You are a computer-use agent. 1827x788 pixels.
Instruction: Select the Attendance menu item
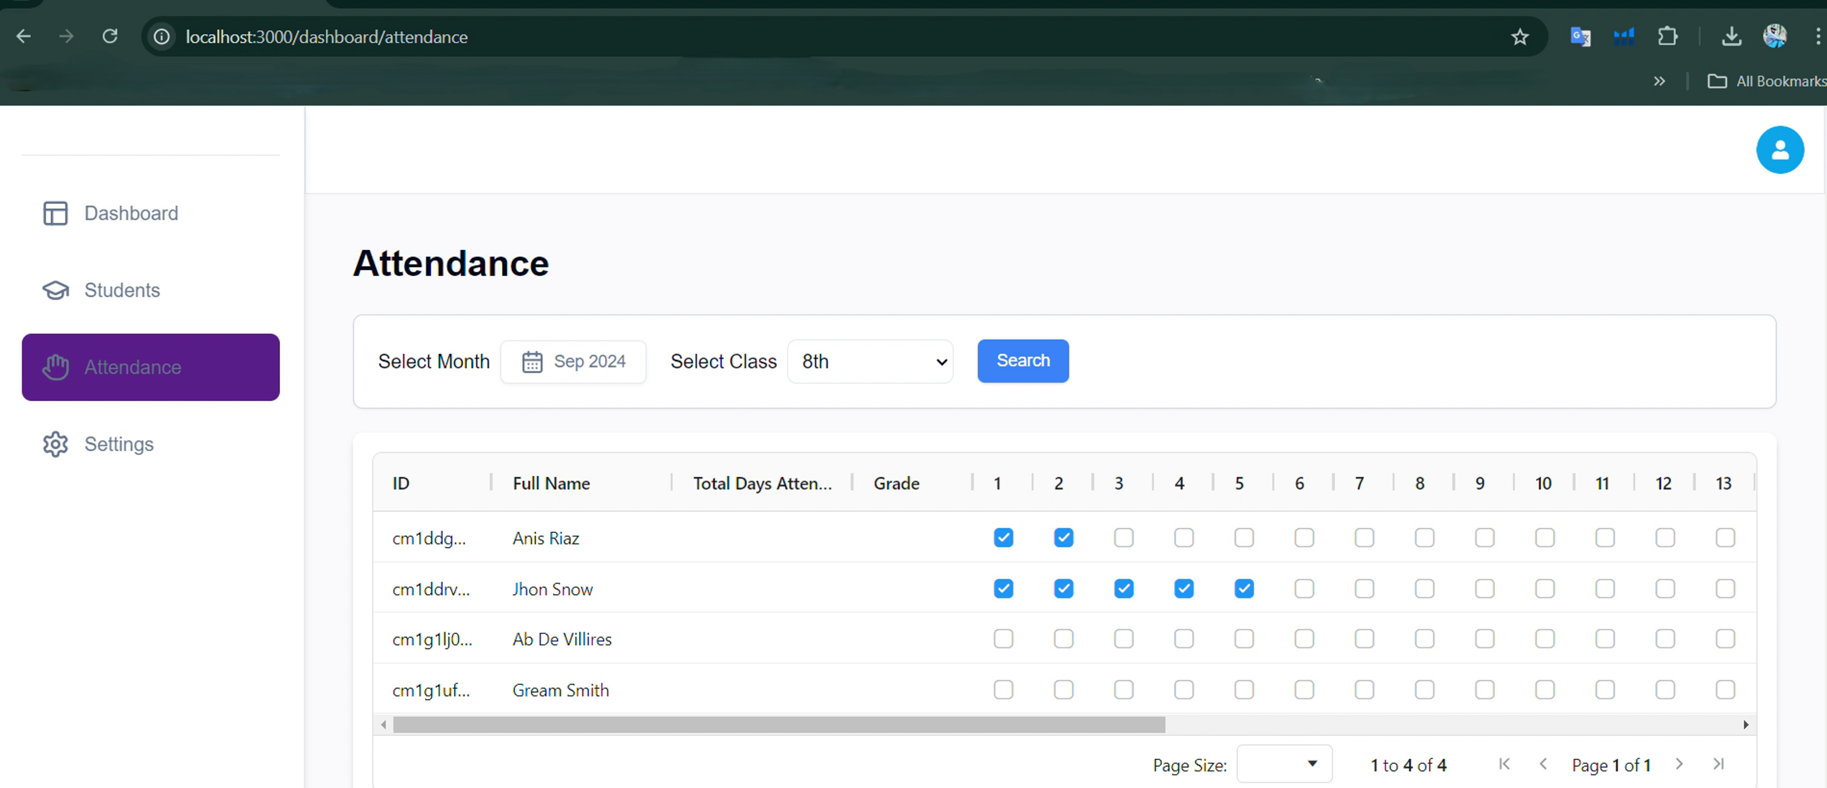tap(150, 367)
